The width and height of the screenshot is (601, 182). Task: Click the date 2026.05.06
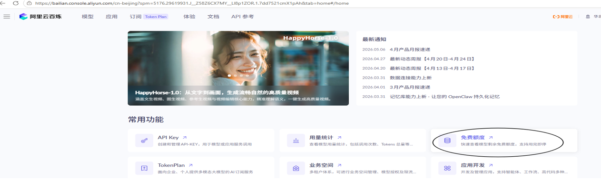(x=374, y=50)
